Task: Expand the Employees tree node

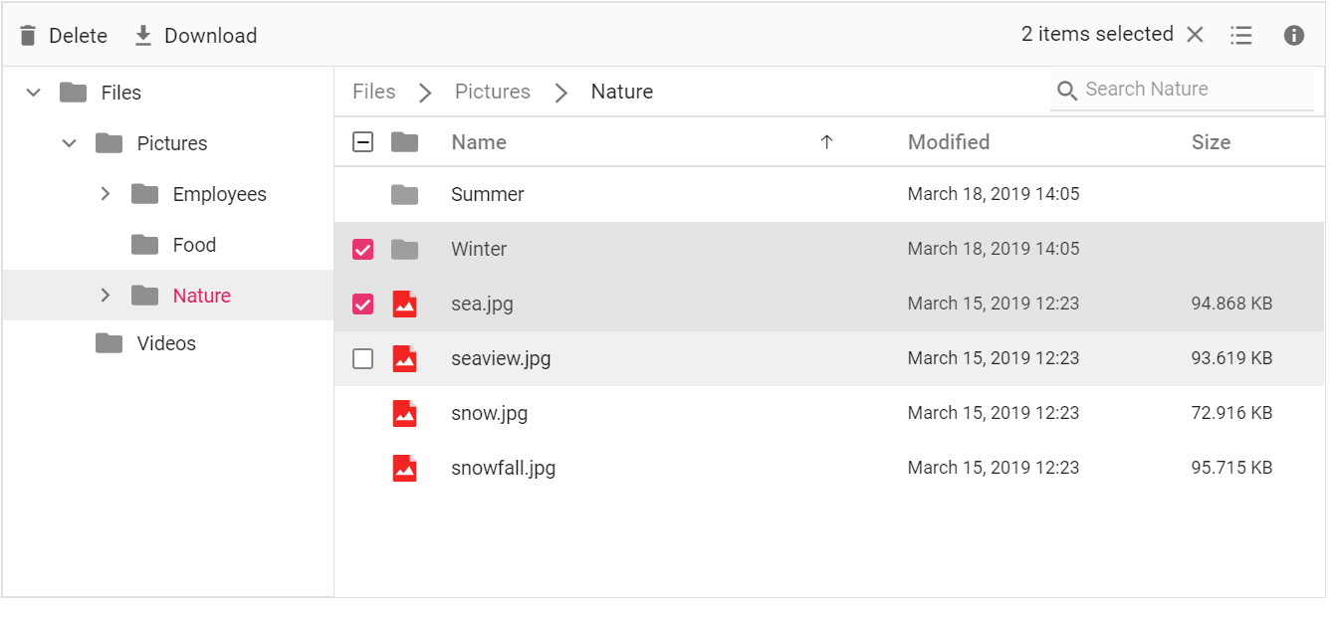Action: pos(105,194)
